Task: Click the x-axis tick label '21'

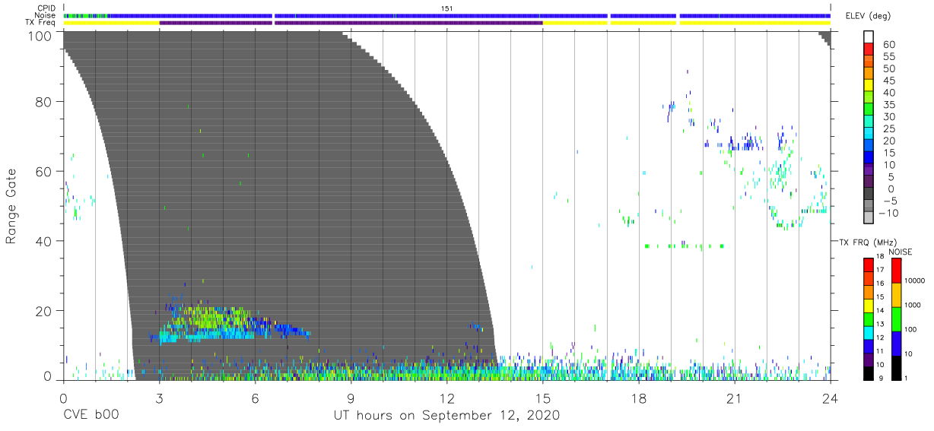Action: [x=734, y=398]
